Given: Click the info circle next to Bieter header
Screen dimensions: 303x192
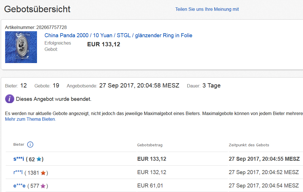Looking at the screenshot, I should [x=30, y=145].
